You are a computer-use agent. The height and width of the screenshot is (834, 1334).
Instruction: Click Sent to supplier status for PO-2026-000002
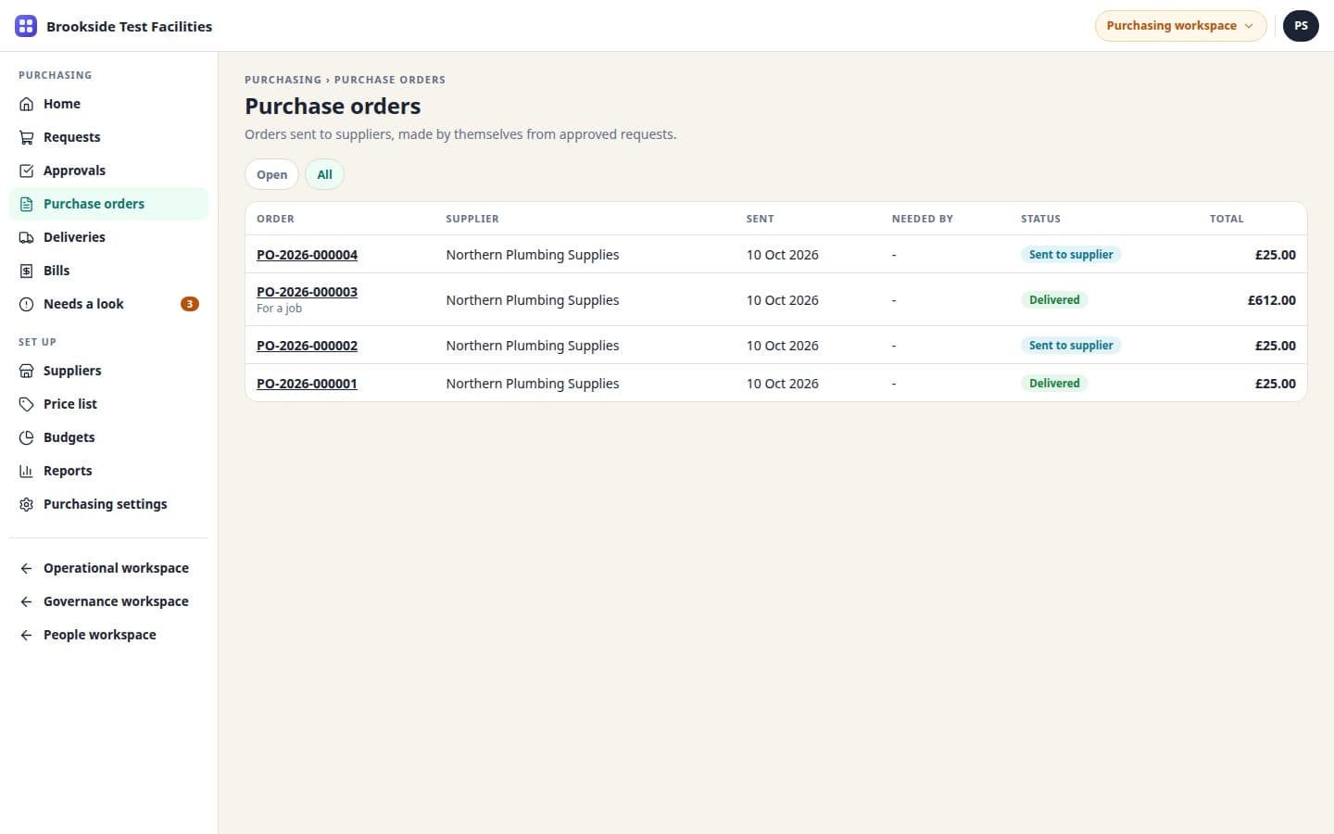pyautogui.click(x=1071, y=346)
